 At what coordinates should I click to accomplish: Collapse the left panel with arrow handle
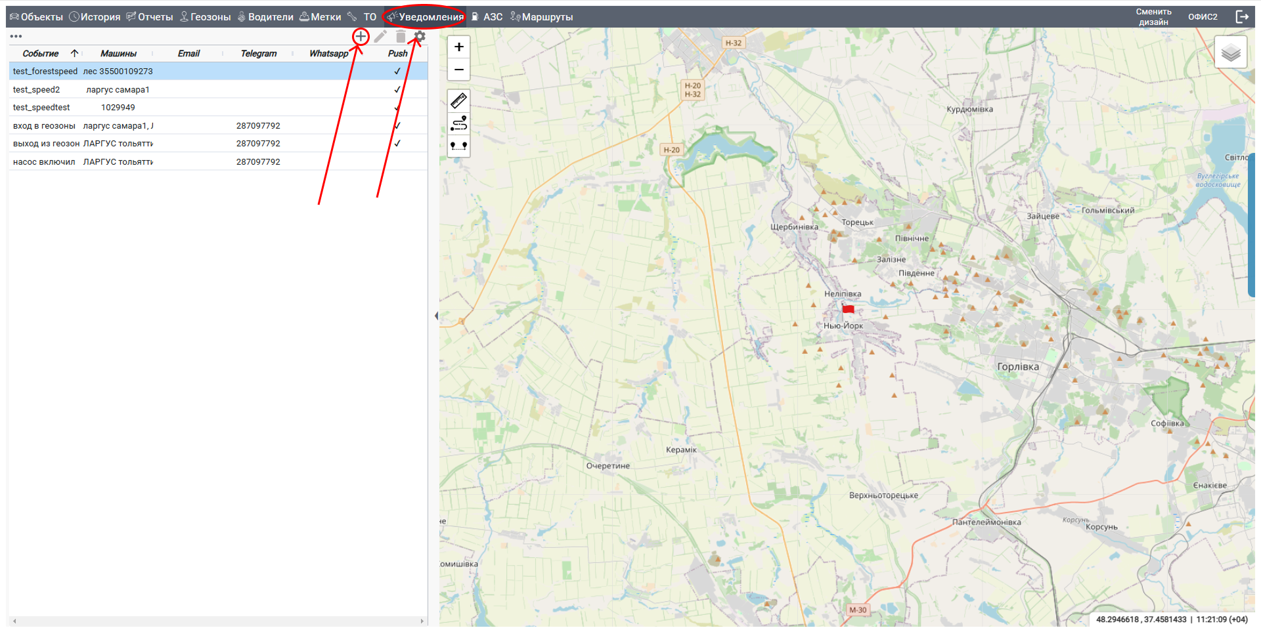(x=436, y=316)
